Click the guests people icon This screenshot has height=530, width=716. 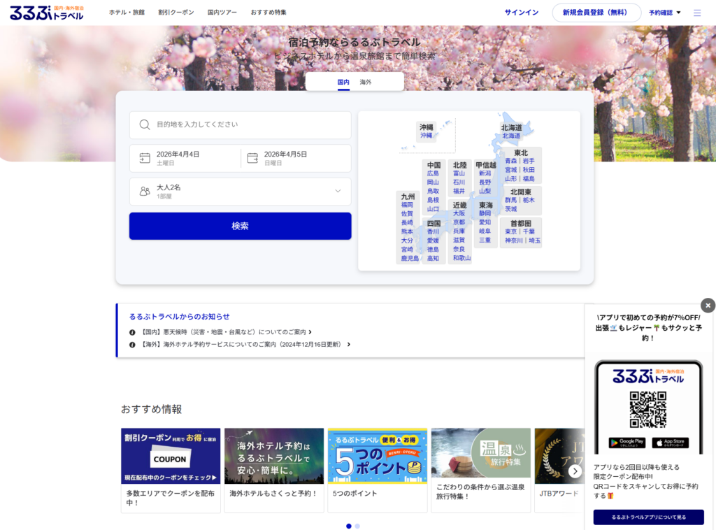click(x=145, y=191)
